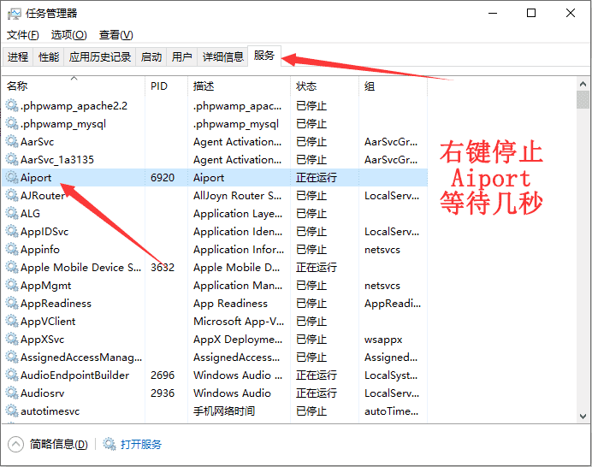
Task: Open the 文件(F) menu
Action: click(22, 35)
